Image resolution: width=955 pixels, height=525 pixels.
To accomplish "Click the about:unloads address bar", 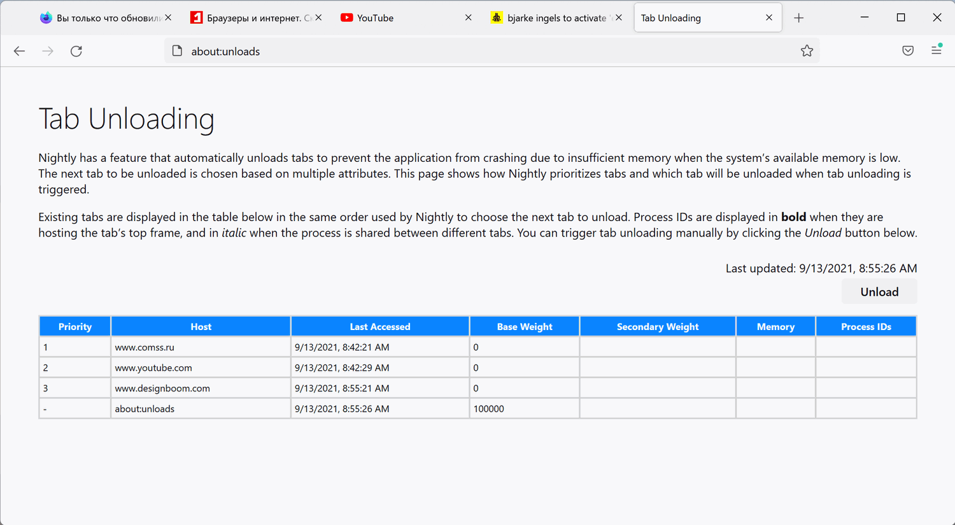I will tap(446, 51).
